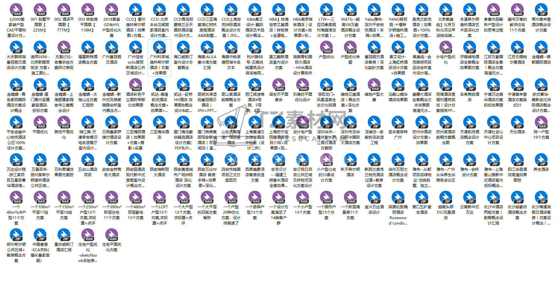Viewport: 560px width, 297px height.
Task: Click the WATG--越南JW万豪酒店 ZIP icon
Action: coord(350,10)
